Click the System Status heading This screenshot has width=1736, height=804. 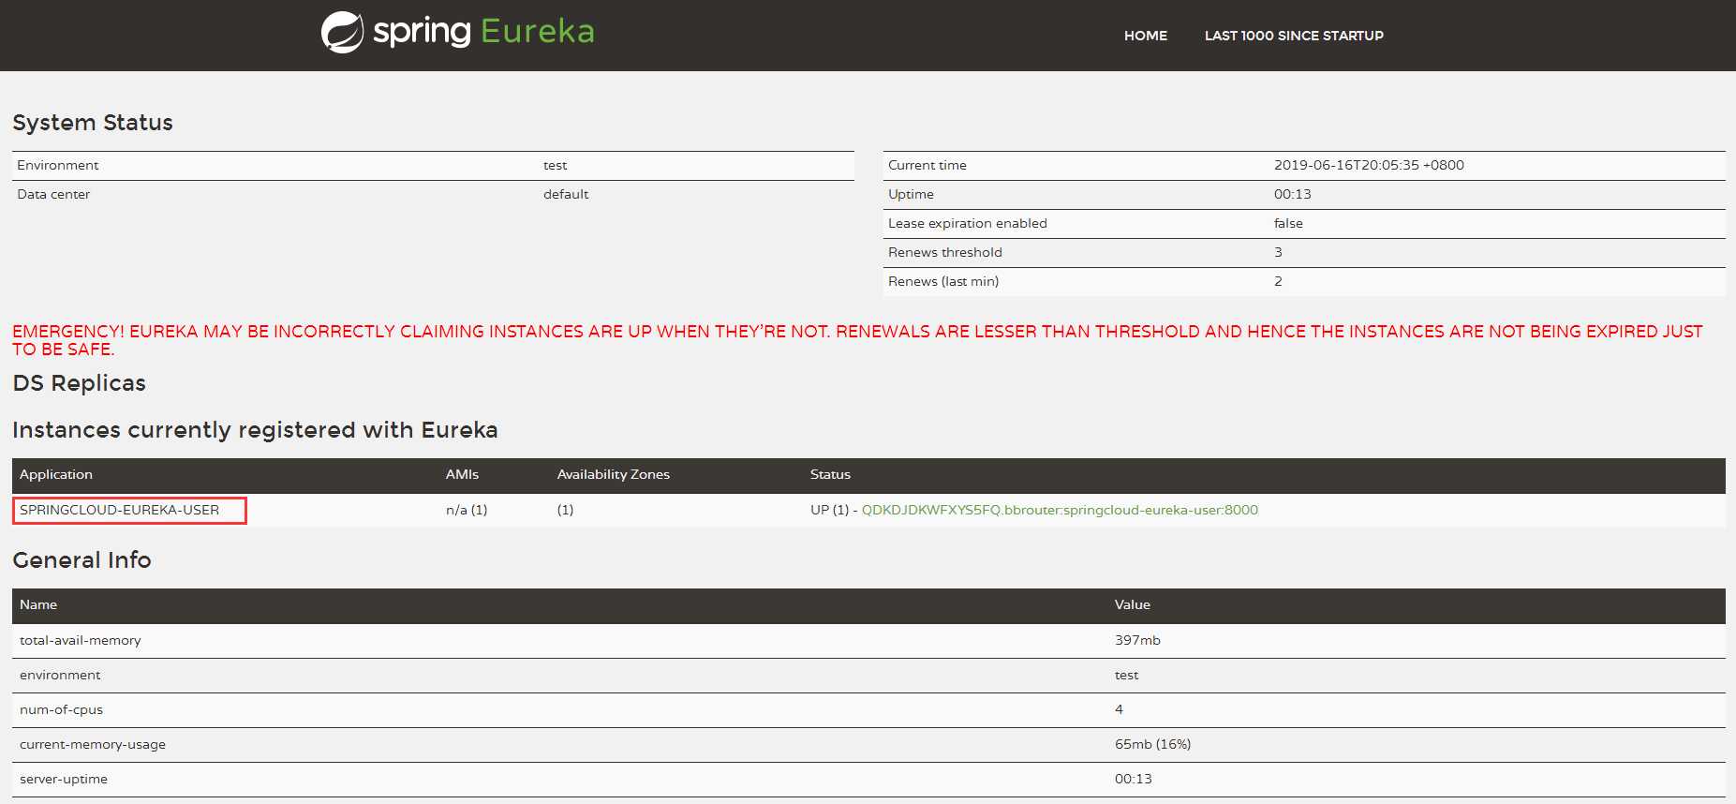coord(93,123)
